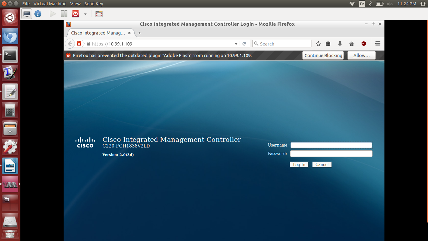Image resolution: width=428 pixels, height=241 pixels.
Task: Focus the Firefox Search box
Action: (x=282, y=44)
